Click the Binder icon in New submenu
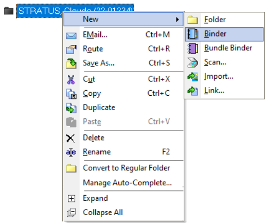Viewport: 268px width, 224px height. click(192, 34)
